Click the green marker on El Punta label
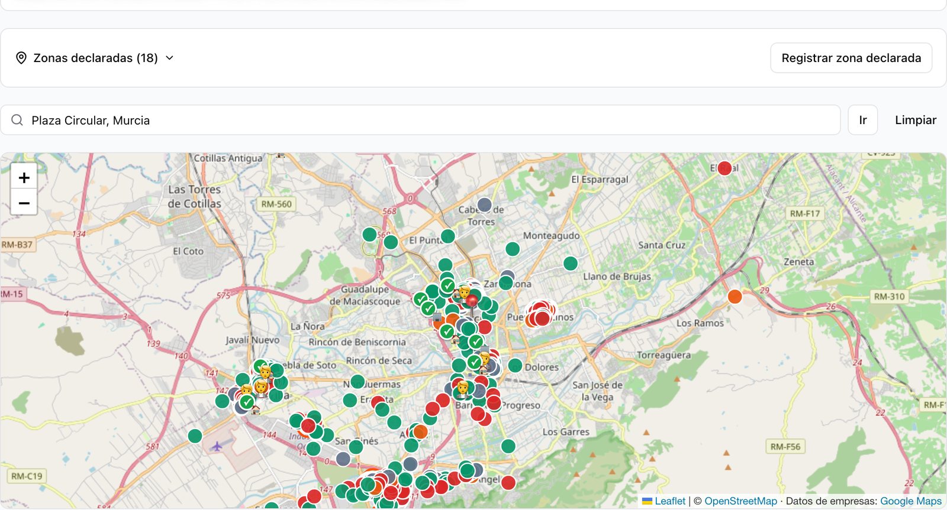This screenshot has height=510, width=947. (x=447, y=236)
